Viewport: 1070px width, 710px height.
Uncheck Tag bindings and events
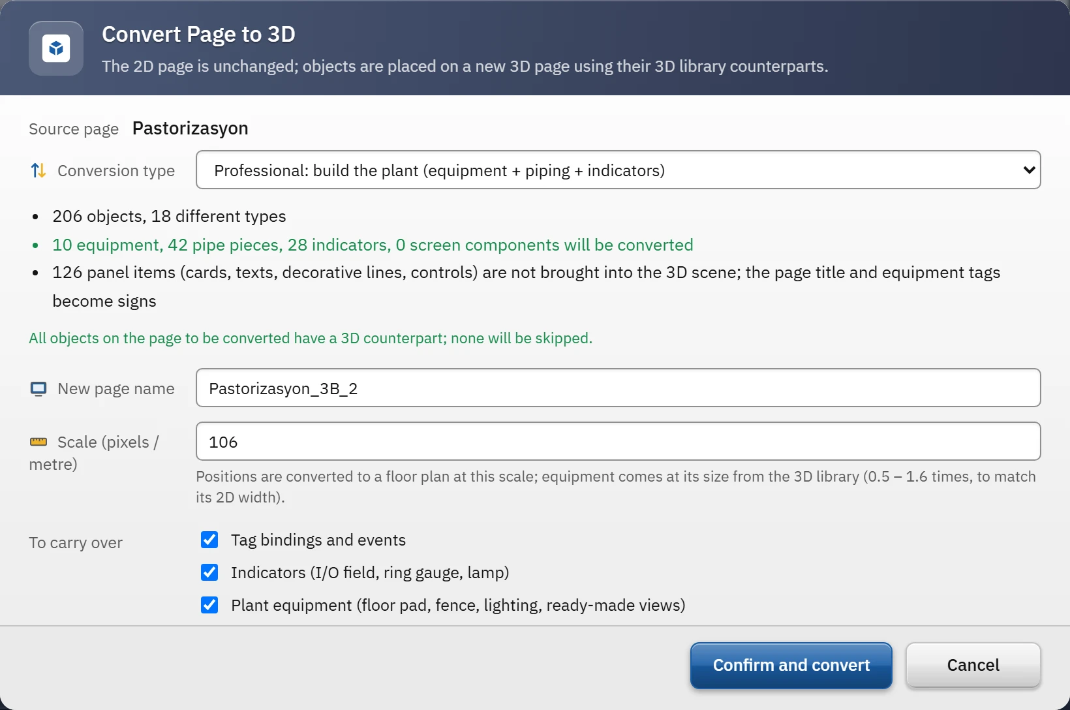[x=209, y=540]
